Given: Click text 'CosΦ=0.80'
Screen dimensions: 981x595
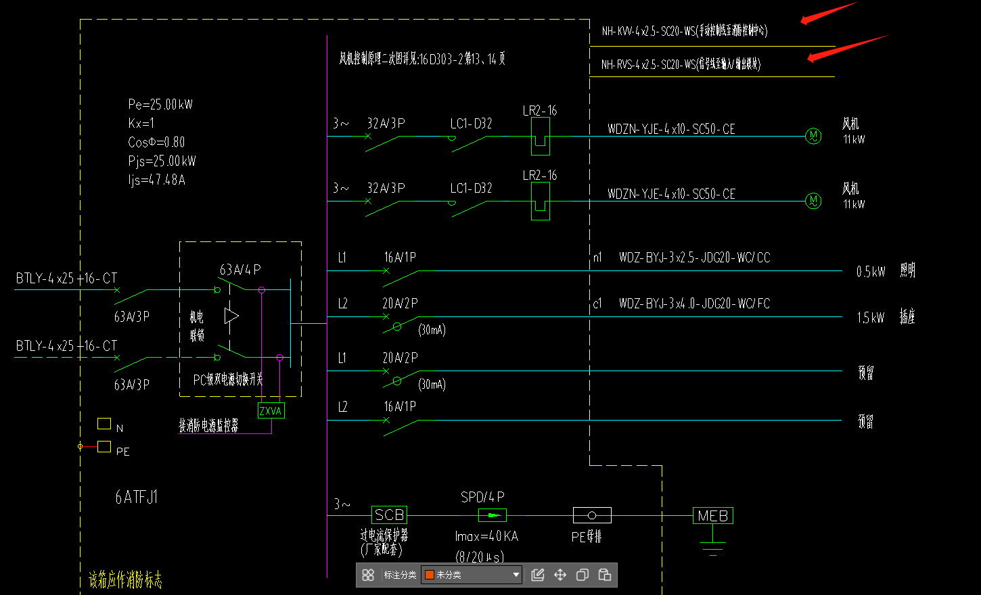Looking at the screenshot, I should coord(156,142).
